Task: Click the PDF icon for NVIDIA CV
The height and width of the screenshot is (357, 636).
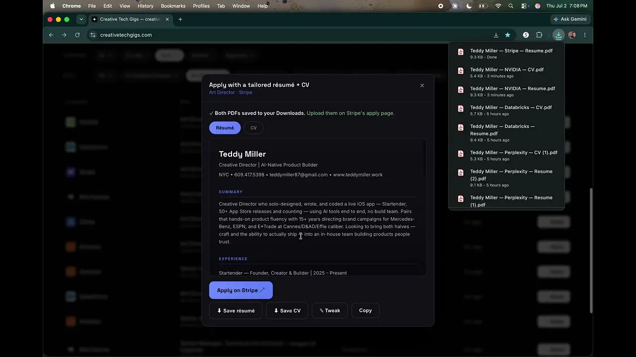Action: coord(461,70)
